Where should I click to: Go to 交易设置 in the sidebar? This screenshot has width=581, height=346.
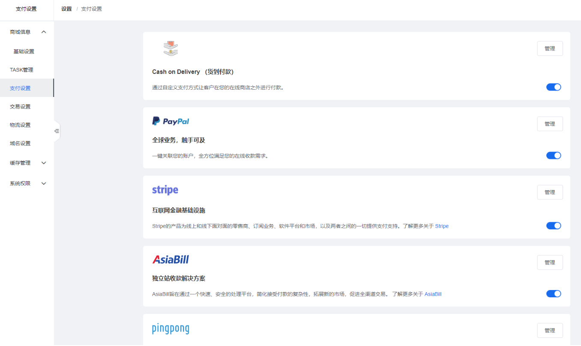pos(20,106)
